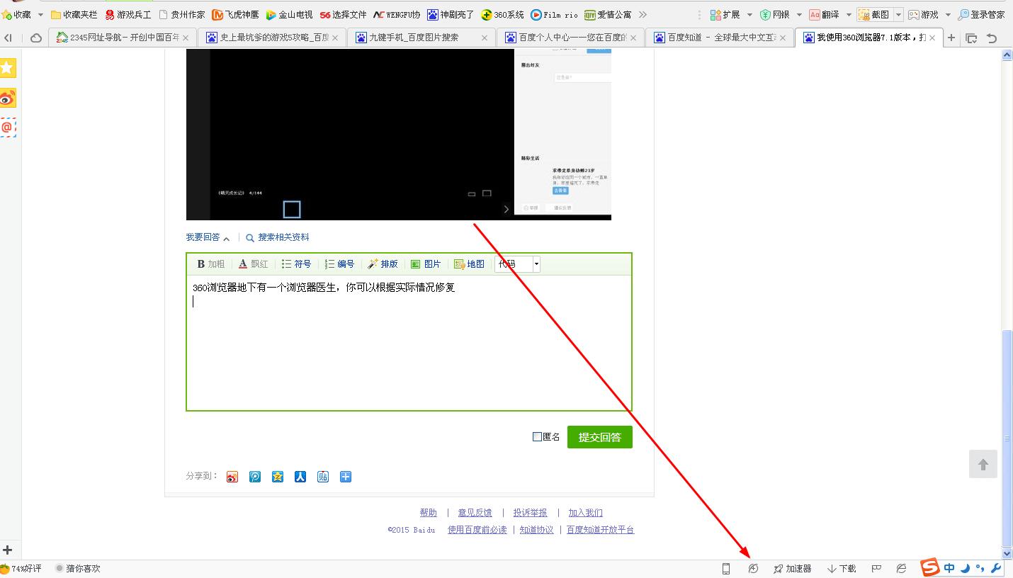1013x578 pixels.
Task: Share to Qzone star icon
Action: pyautogui.click(x=278, y=477)
